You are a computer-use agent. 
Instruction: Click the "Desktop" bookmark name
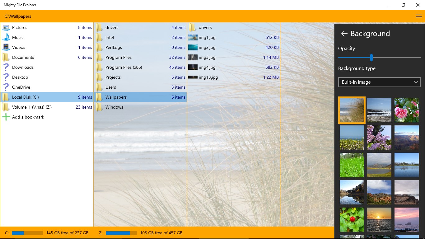(x=20, y=77)
